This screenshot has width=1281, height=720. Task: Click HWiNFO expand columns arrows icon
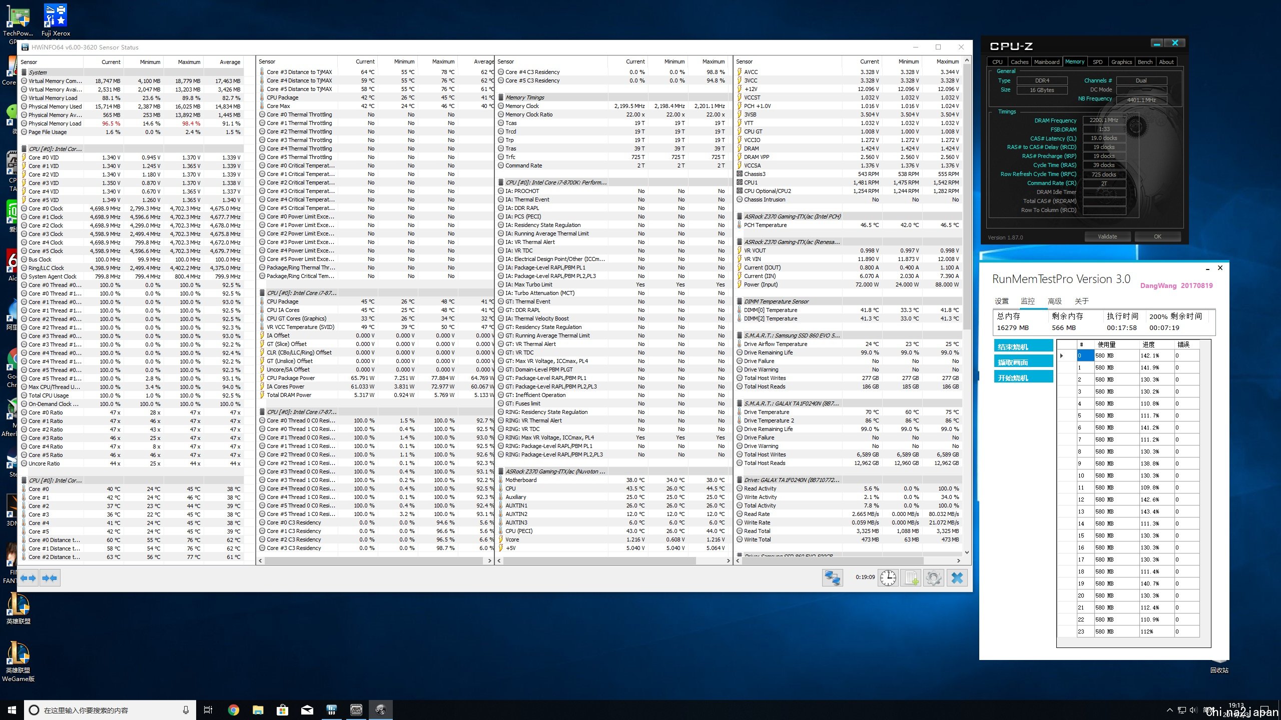click(29, 578)
